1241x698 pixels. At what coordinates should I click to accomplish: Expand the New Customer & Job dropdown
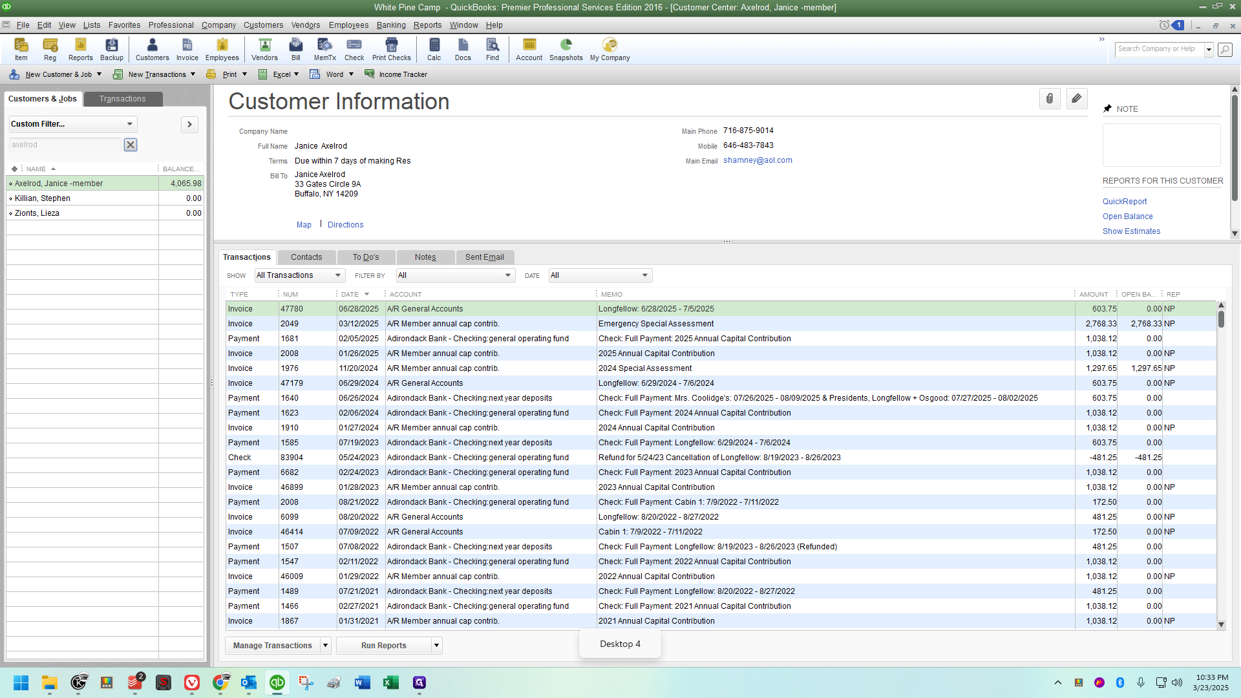99,74
